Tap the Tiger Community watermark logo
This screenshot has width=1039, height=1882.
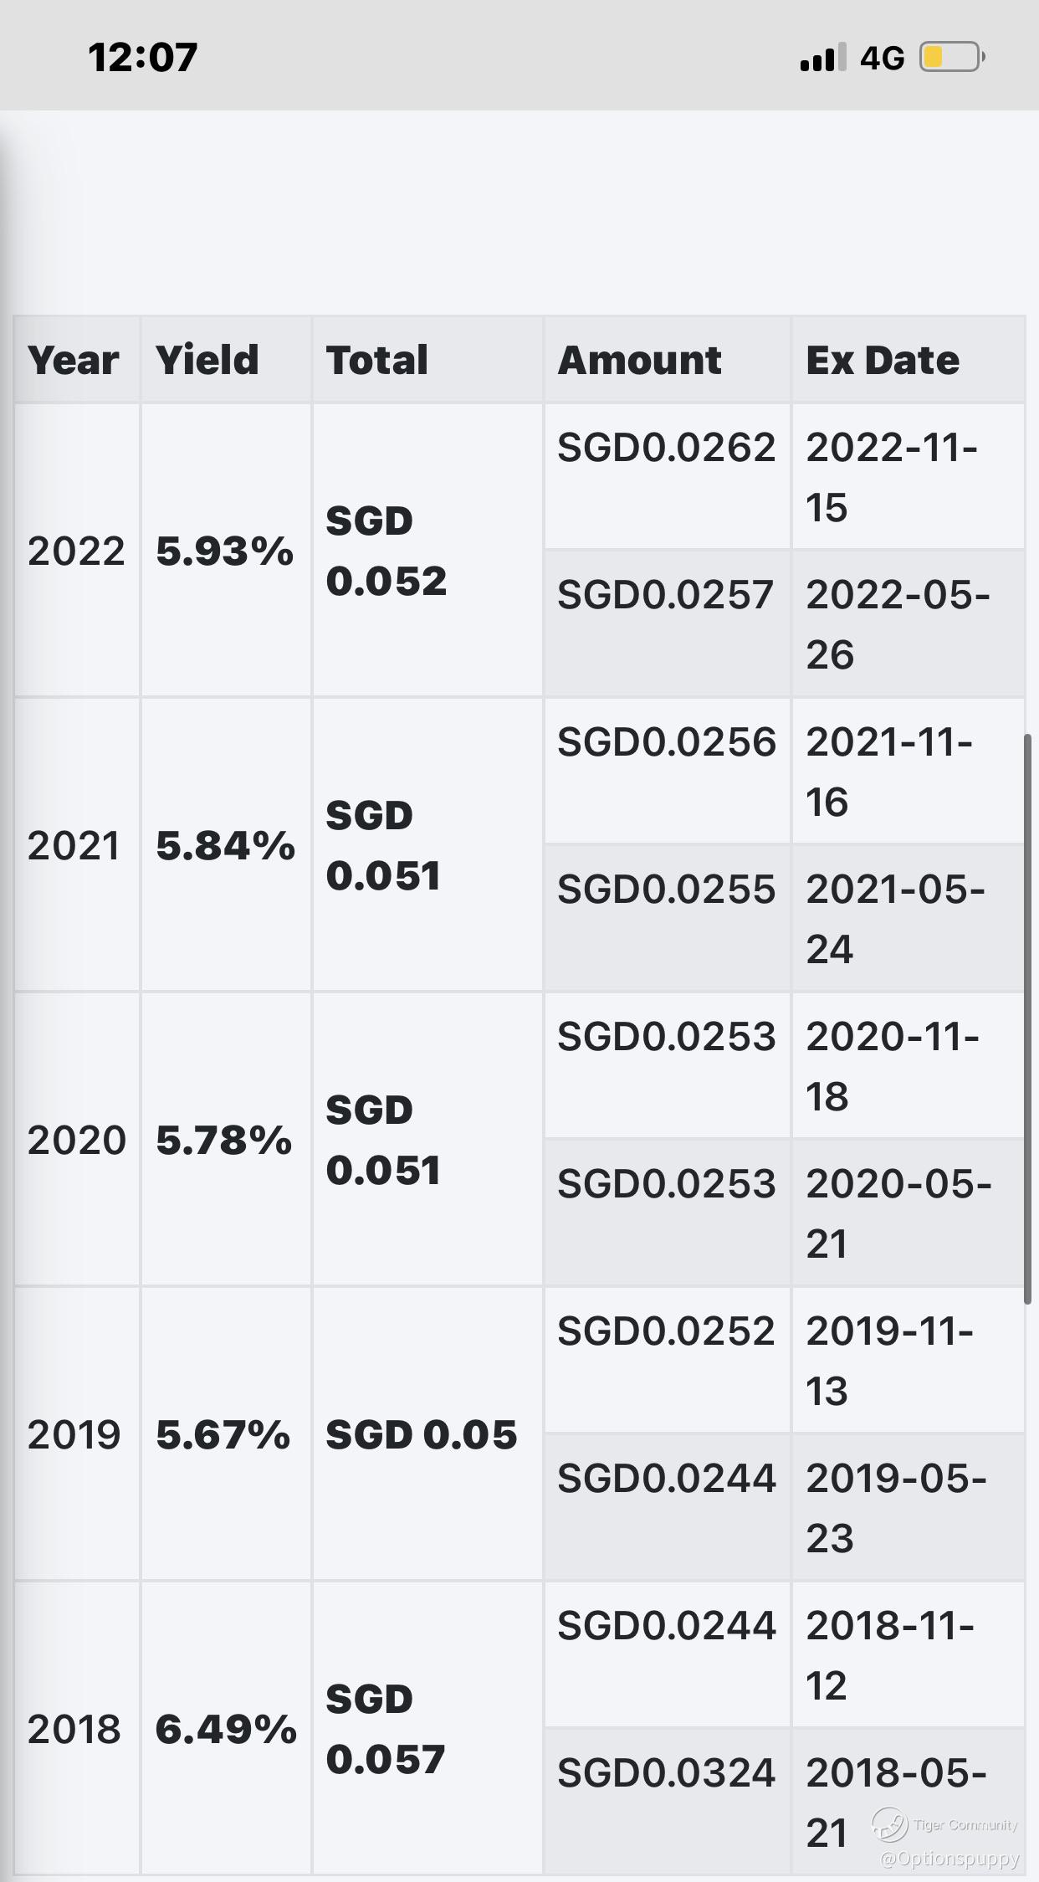890,1823
